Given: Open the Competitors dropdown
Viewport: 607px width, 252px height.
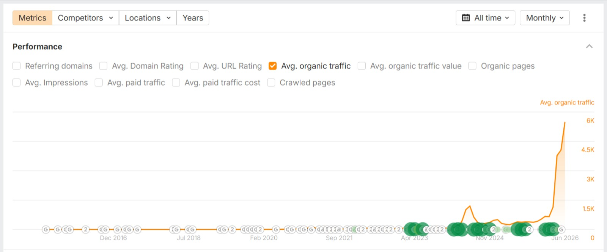Looking at the screenshot, I should [x=85, y=18].
